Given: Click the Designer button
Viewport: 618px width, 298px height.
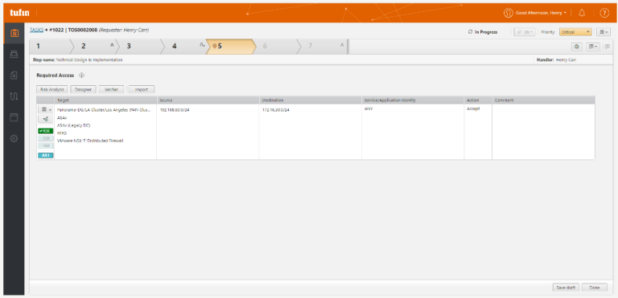Looking at the screenshot, I should (x=83, y=89).
